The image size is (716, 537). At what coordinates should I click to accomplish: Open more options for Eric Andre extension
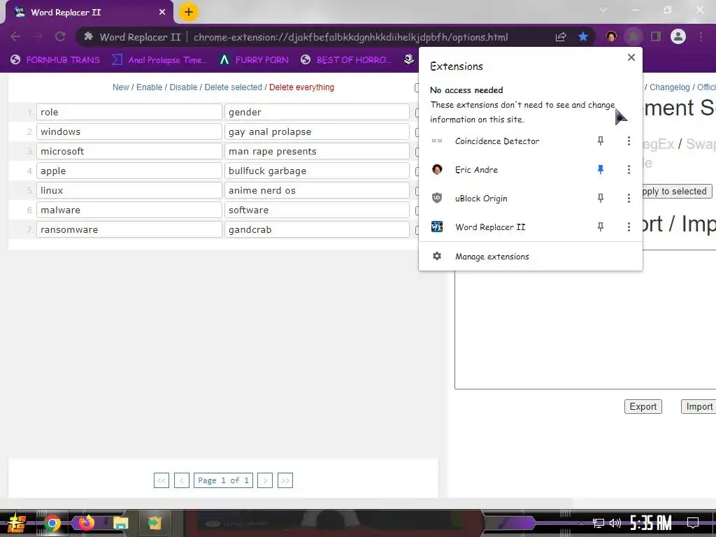coord(629,170)
